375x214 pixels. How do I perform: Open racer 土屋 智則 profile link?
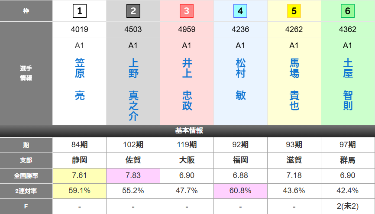[348, 84]
